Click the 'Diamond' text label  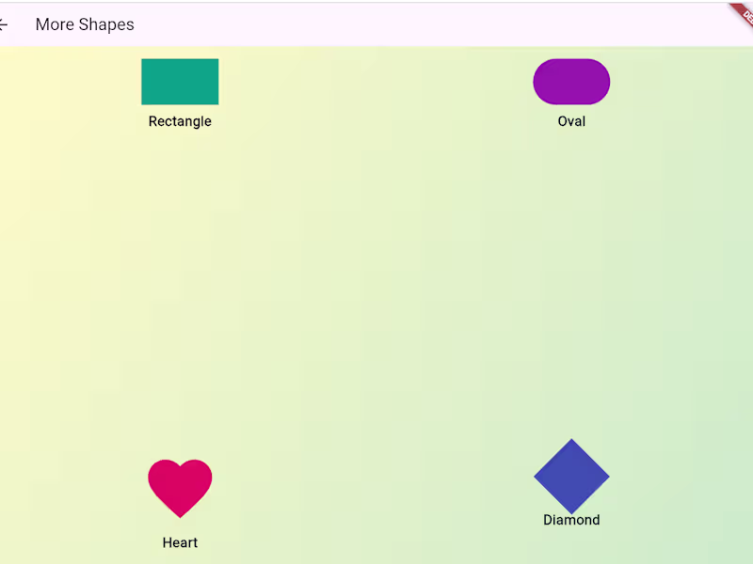click(571, 520)
